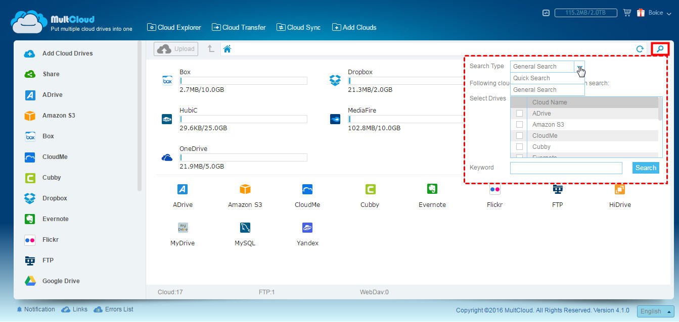The image size is (679, 322).
Task: Click the home icon in path bar
Action: 227,49
